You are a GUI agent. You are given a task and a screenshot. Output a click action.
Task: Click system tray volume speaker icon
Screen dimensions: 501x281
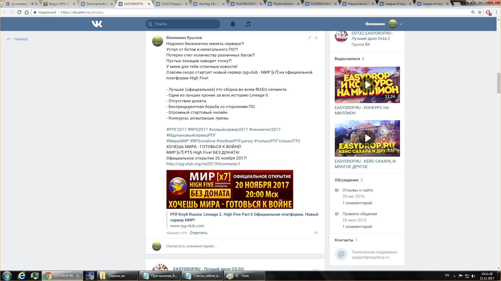473,276
